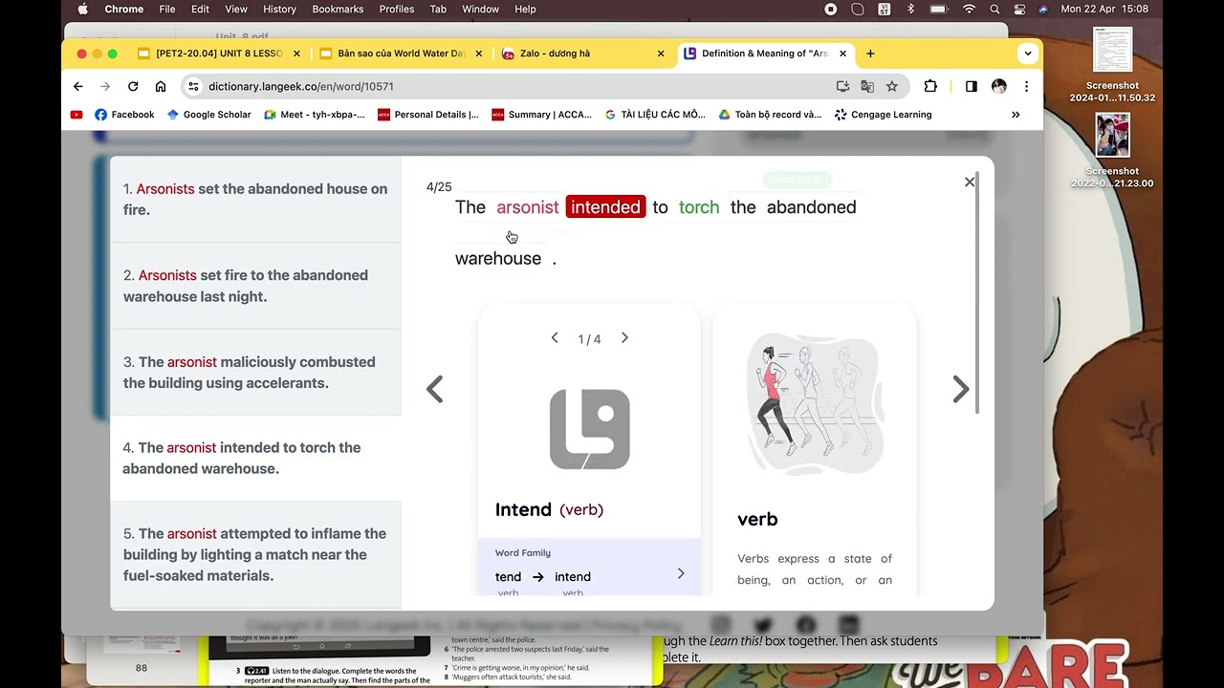Open the Summary | ACCA bookmark
Viewport: 1224px width, 688px height.
[541, 115]
